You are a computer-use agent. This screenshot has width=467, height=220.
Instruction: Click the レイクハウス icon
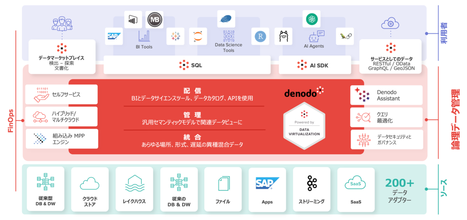click(135, 184)
